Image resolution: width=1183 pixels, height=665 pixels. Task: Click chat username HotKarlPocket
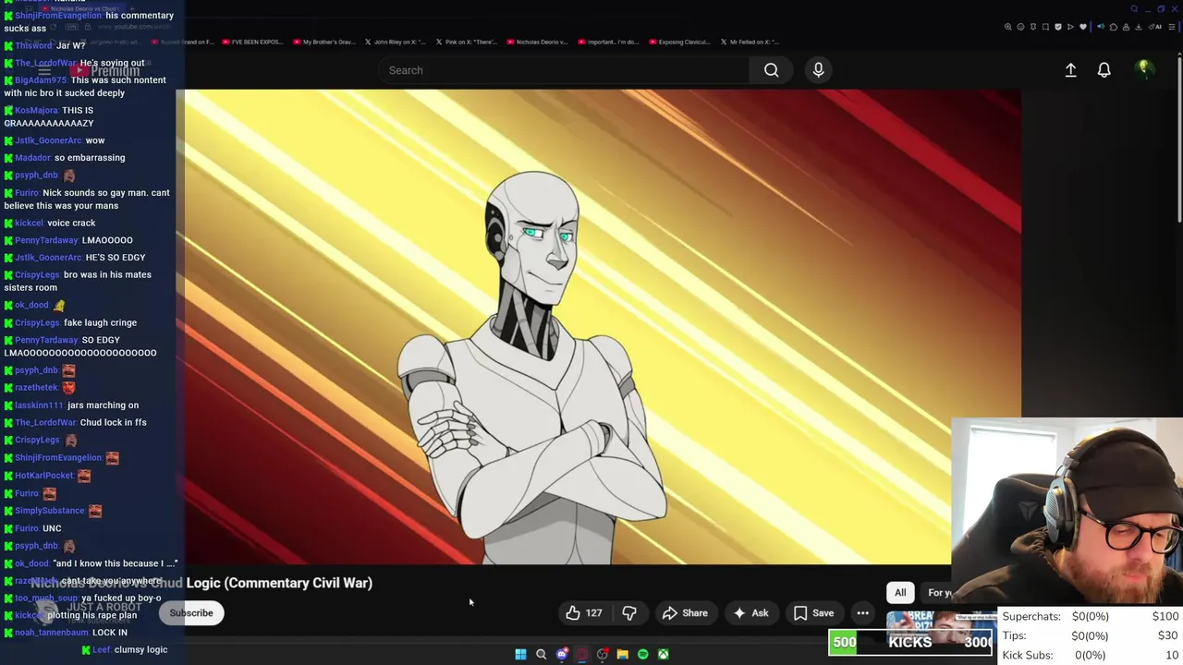click(x=43, y=476)
